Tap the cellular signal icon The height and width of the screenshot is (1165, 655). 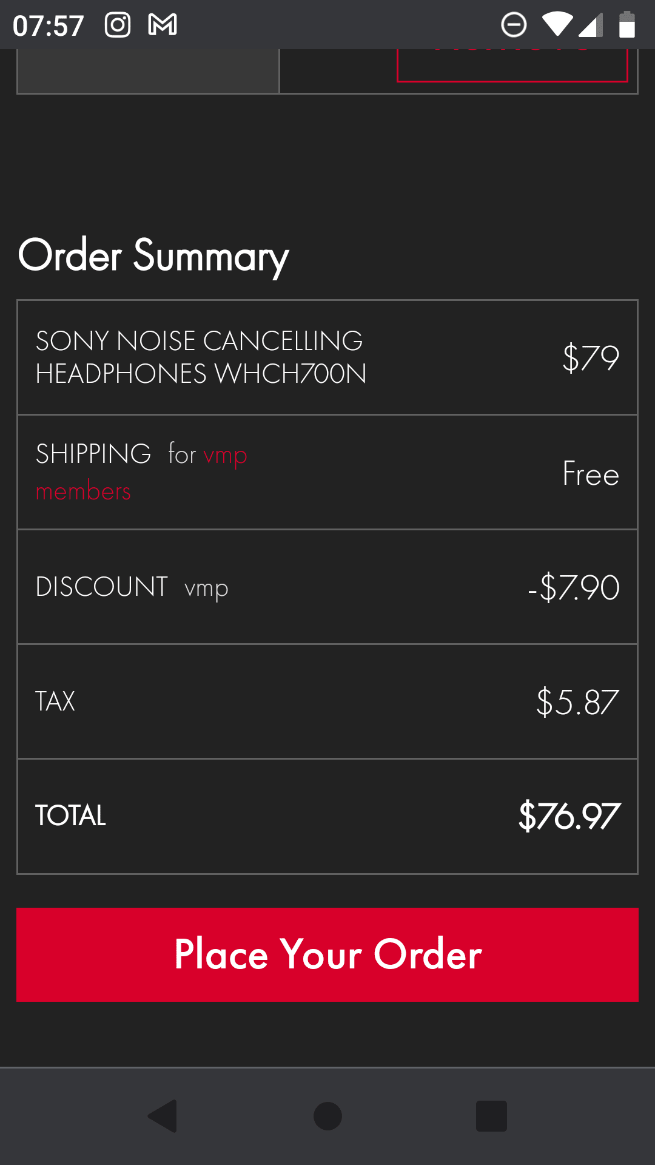pyautogui.click(x=590, y=25)
